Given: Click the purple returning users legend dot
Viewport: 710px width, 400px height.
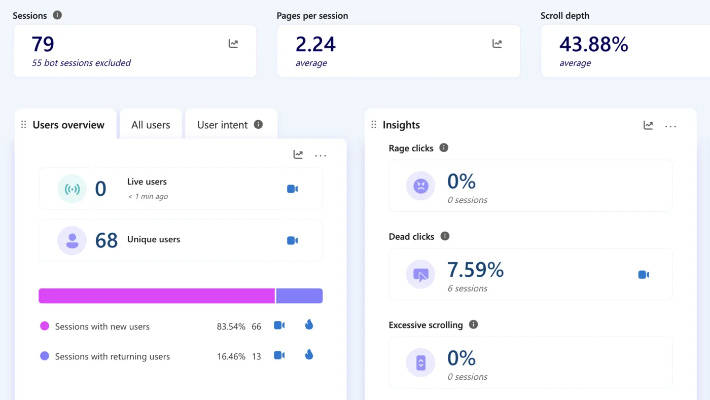Looking at the screenshot, I should tap(45, 356).
